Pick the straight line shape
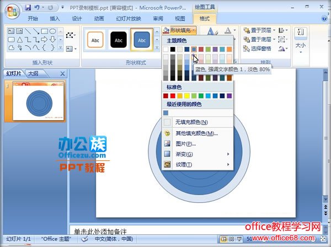 (x=28, y=31)
